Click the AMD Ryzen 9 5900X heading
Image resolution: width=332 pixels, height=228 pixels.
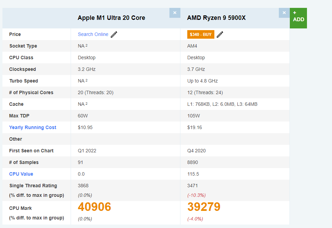pyautogui.click(x=216, y=18)
